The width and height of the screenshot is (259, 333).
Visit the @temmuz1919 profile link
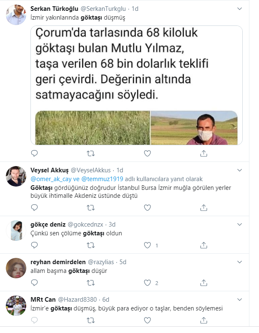point(103,179)
